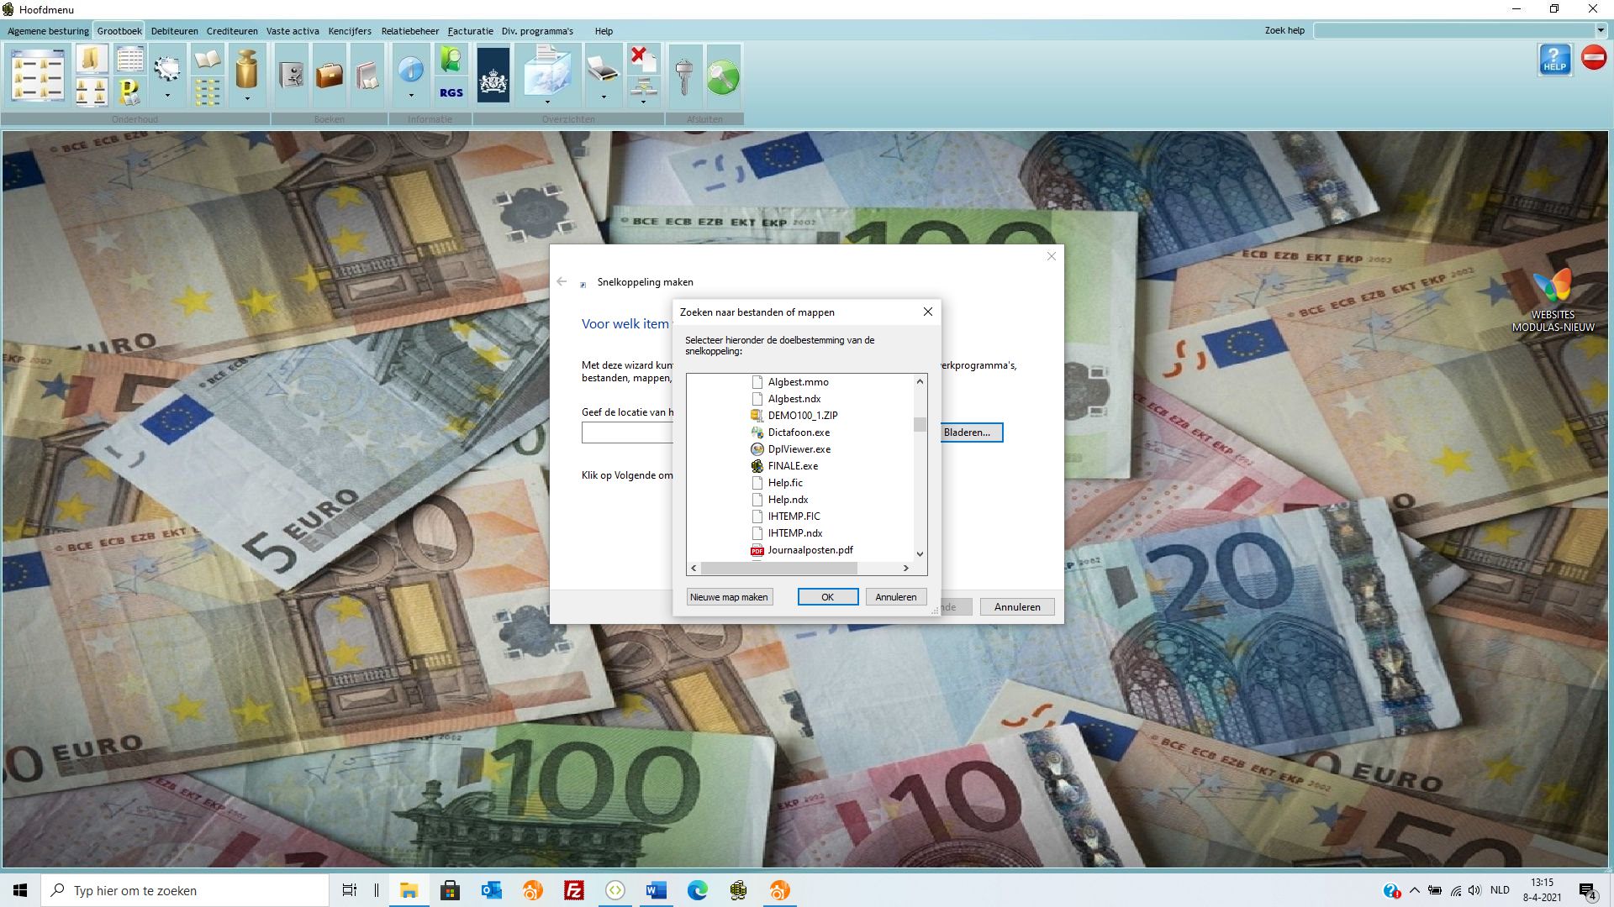The image size is (1614, 907).
Task: Select Journaalposten.pdf in the file tree
Action: pos(810,550)
